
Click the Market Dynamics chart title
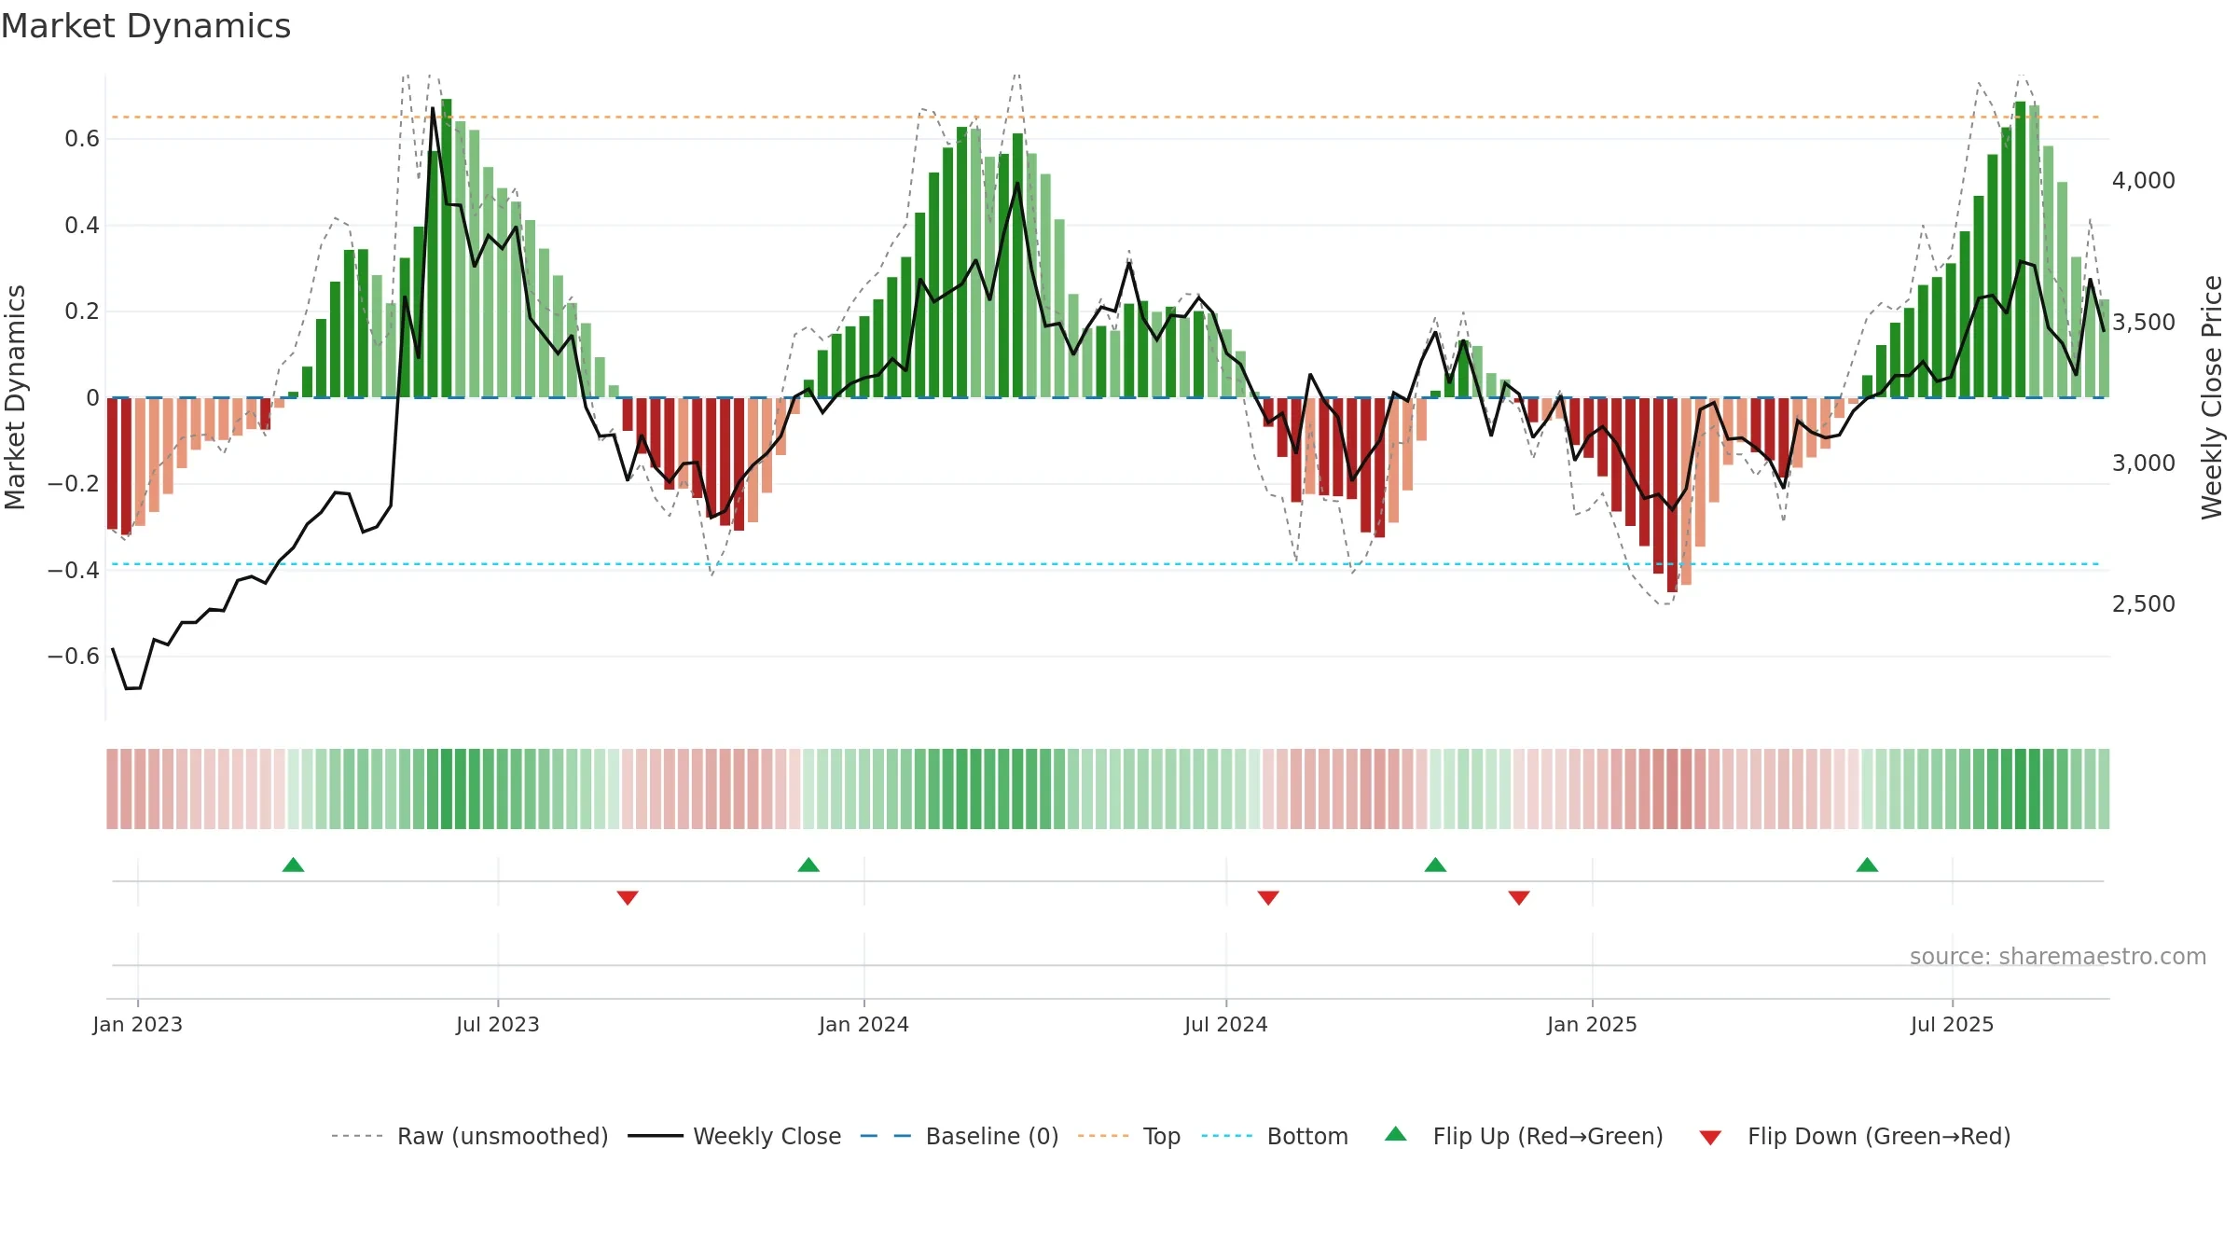coord(145,26)
